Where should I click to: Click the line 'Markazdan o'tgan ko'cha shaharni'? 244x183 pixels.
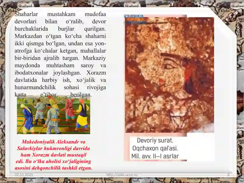coord(60,36)
